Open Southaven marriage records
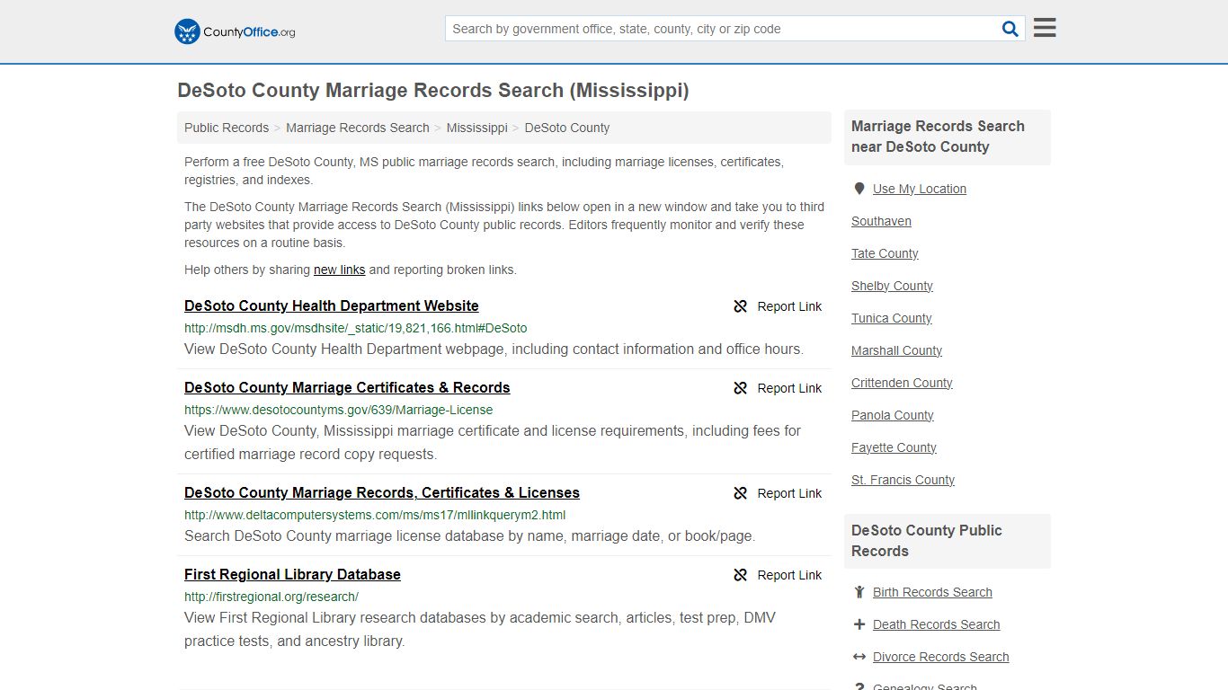The width and height of the screenshot is (1228, 690). pyautogui.click(x=881, y=221)
